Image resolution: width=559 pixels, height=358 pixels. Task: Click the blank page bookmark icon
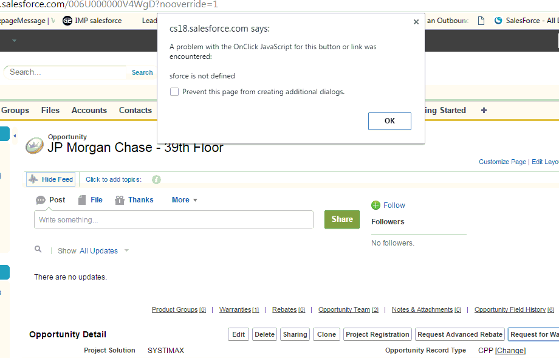[481, 21]
